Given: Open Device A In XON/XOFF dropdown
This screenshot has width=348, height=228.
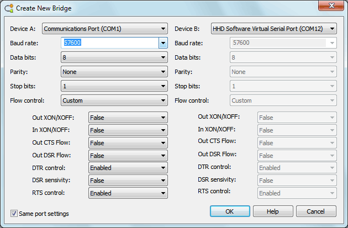Looking at the screenshot, I should tap(128, 130).
